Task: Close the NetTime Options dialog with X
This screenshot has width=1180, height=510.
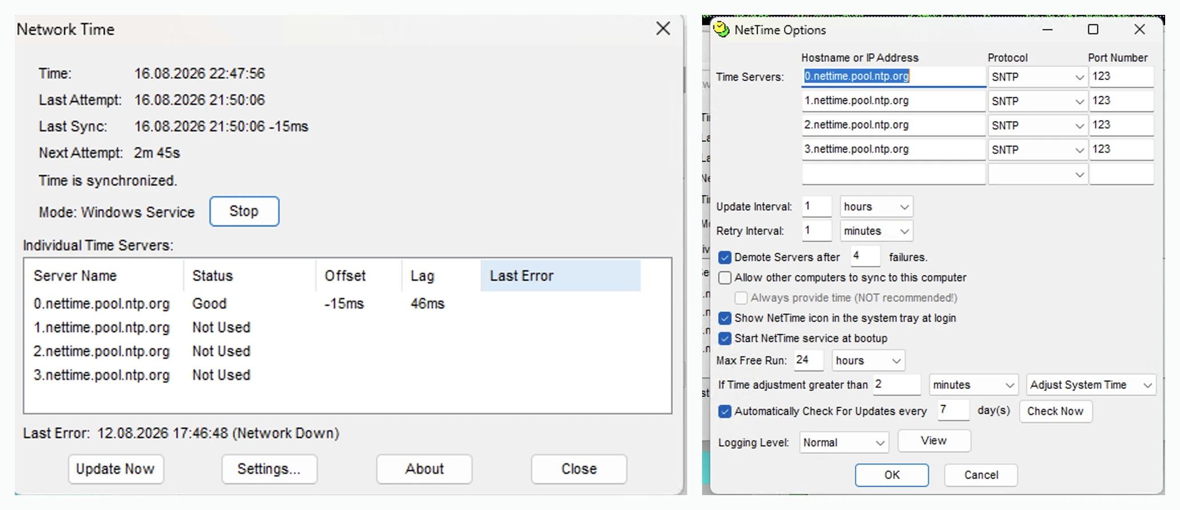Action: pos(1139,29)
